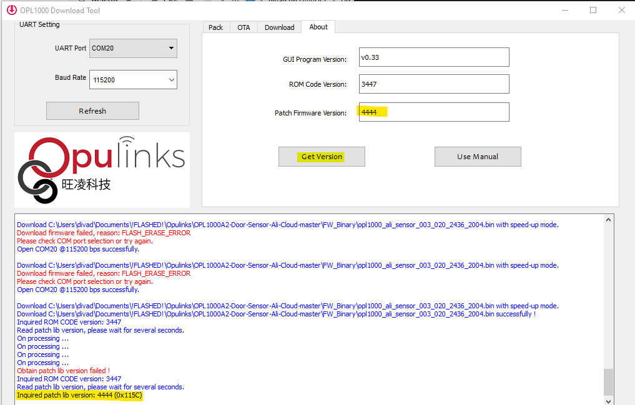
Task: Click the Patch Firmware Version field
Action: [434, 112]
